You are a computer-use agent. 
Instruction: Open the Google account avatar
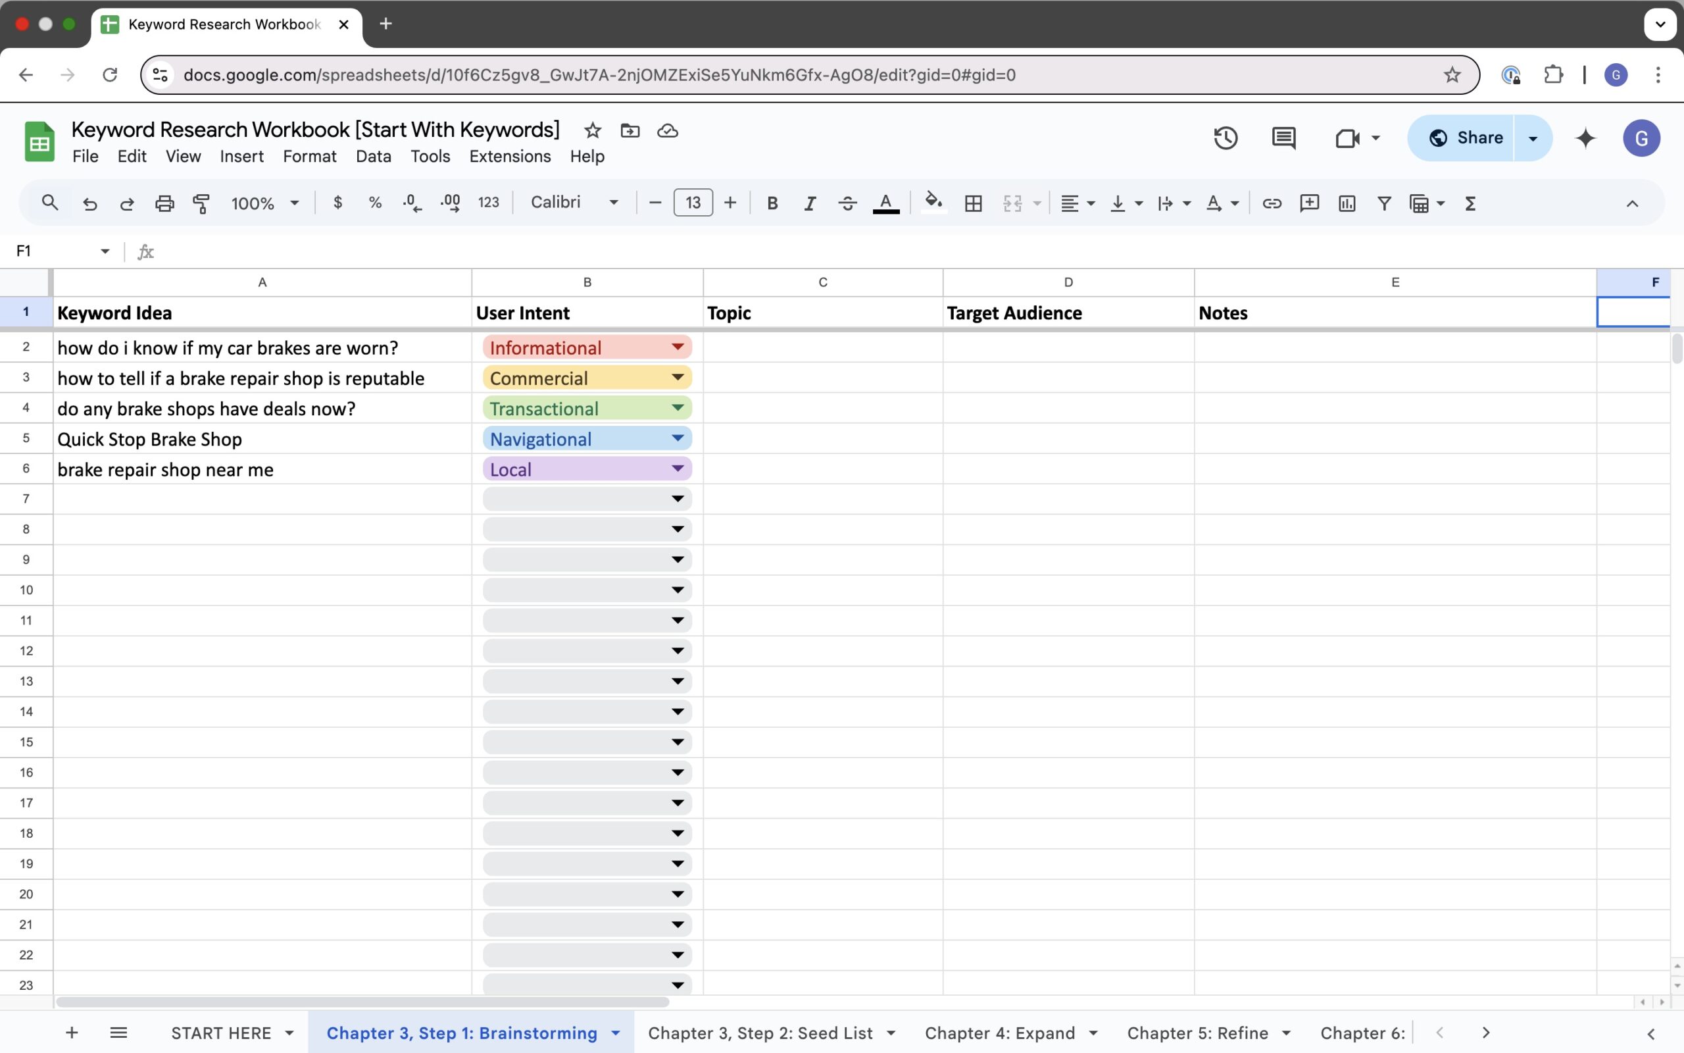(1641, 138)
